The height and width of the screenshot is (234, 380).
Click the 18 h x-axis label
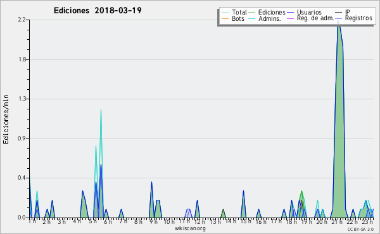pyautogui.click(x=291, y=221)
